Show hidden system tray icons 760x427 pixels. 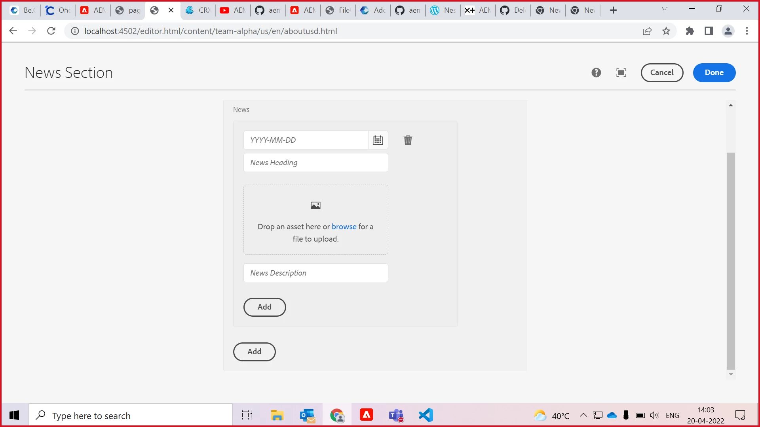coord(583,415)
